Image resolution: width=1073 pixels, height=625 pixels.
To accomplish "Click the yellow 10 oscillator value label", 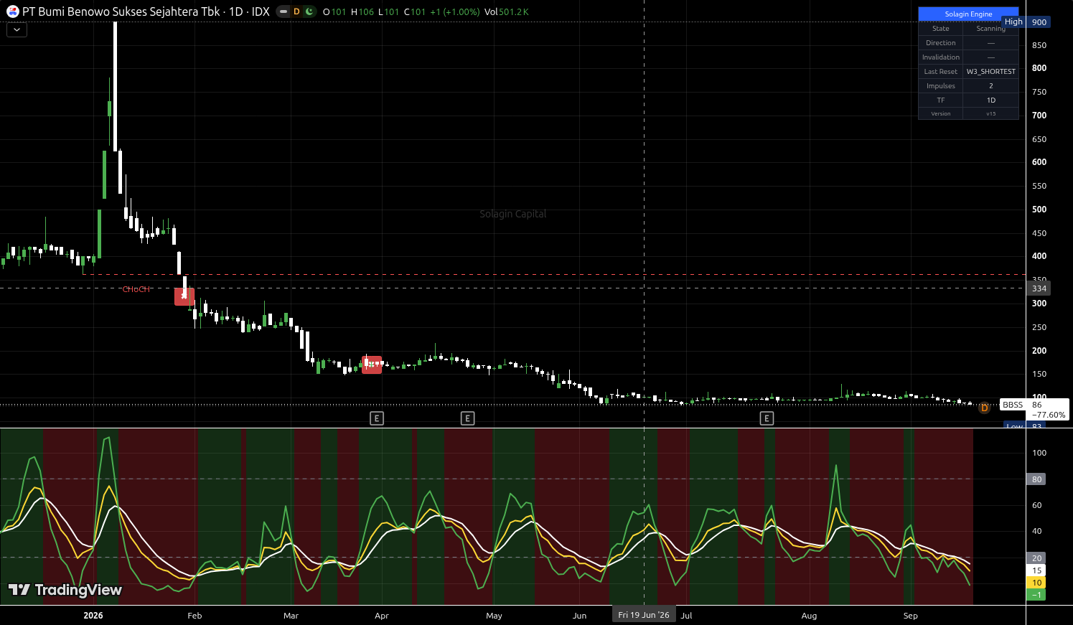I will point(1036,583).
